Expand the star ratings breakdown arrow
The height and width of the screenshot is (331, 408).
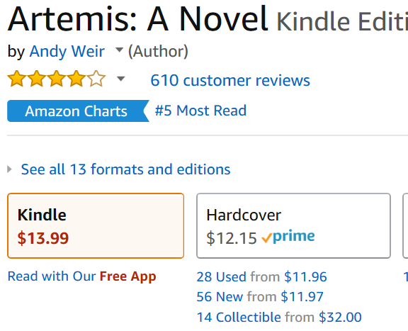121,79
